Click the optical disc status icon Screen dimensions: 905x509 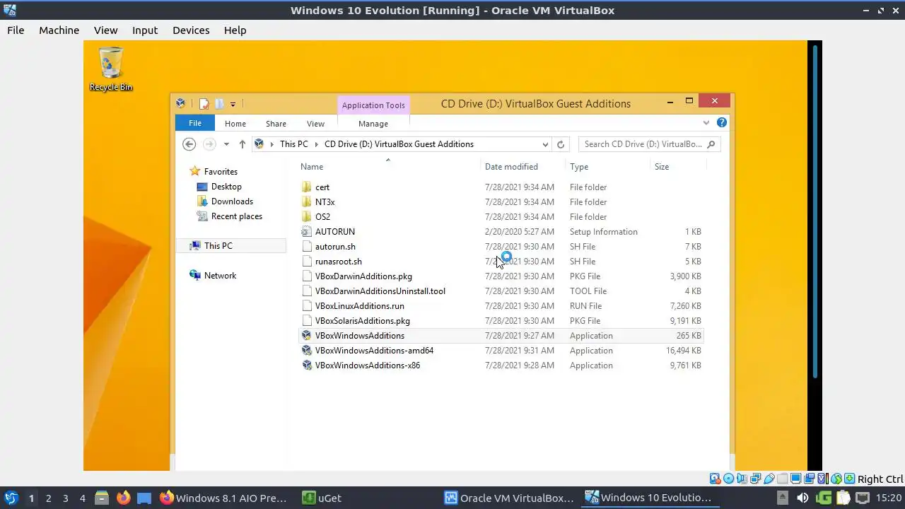pos(728,479)
